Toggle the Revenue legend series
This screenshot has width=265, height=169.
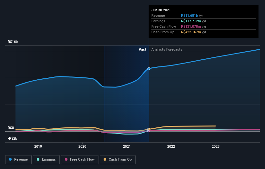pos(18,160)
